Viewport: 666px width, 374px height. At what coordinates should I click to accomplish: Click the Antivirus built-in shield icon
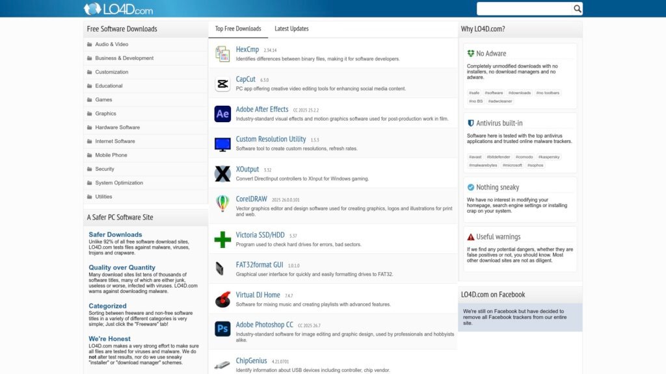[471, 123]
